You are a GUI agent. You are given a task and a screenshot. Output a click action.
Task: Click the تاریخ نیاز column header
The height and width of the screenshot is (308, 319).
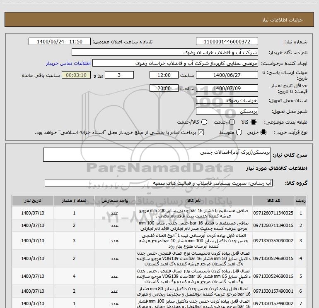pos(33,201)
